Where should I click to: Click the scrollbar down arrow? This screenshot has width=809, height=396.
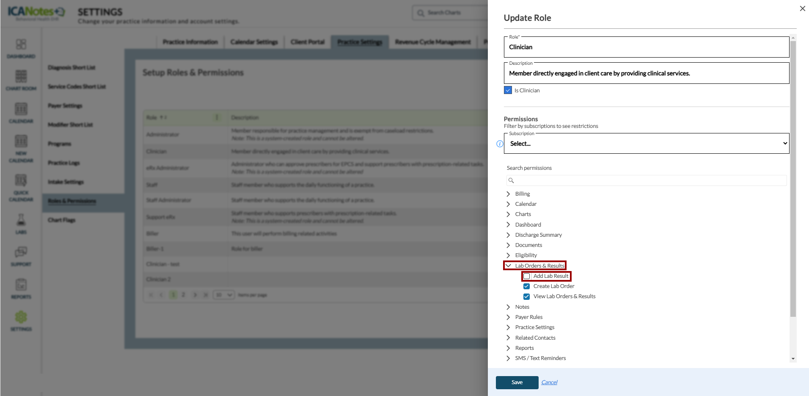click(793, 359)
